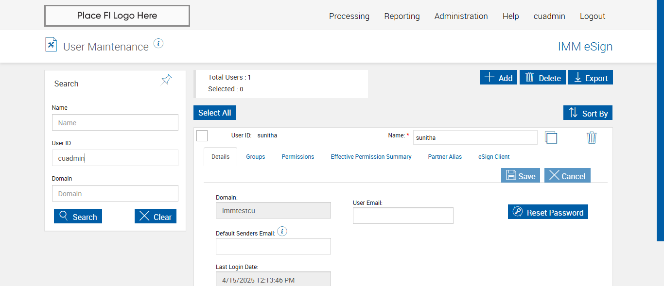Click the info icon beside User Maintenance
664x286 pixels.
pos(158,44)
